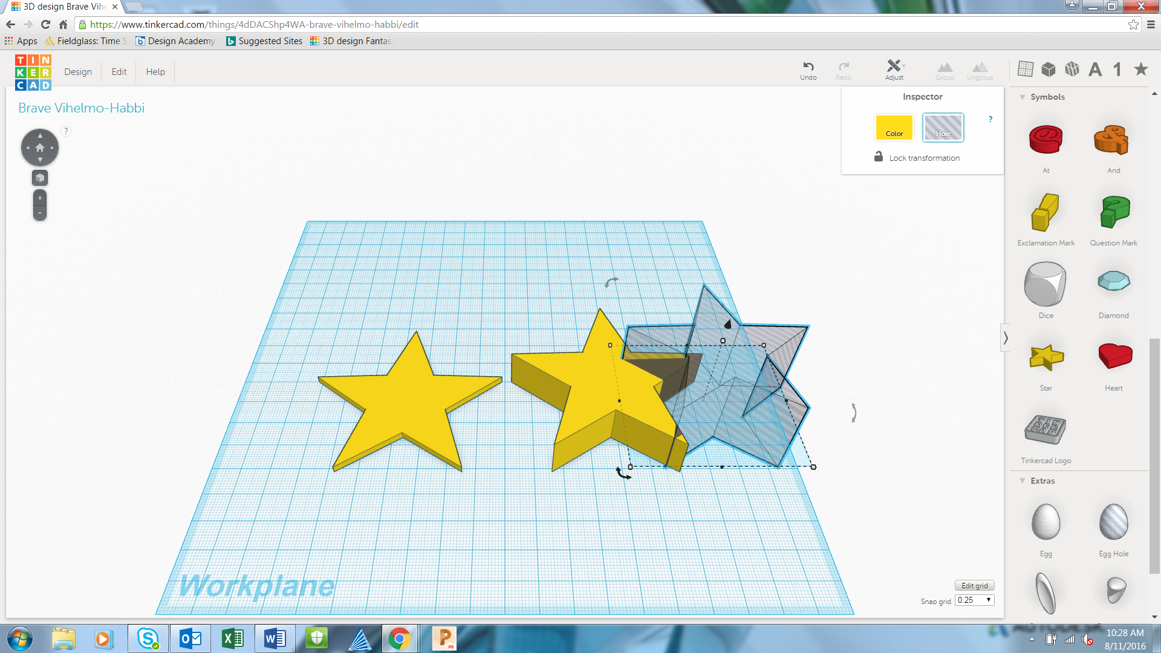
Task: Click the Edit grid button
Action: tap(974, 585)
